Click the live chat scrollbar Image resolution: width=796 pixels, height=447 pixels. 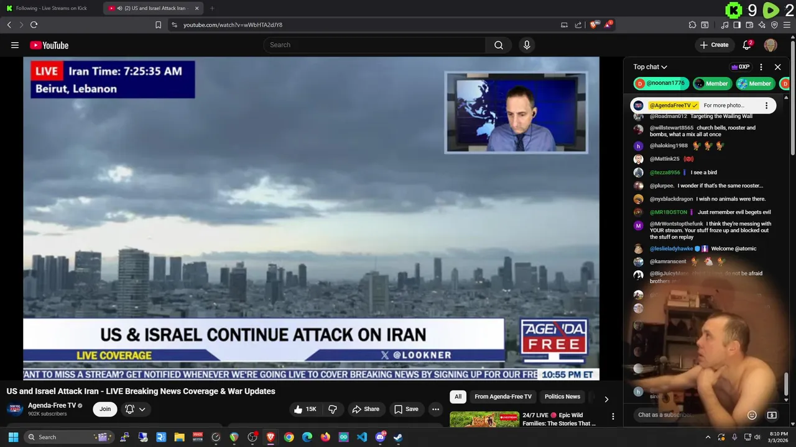pos(786,384)
